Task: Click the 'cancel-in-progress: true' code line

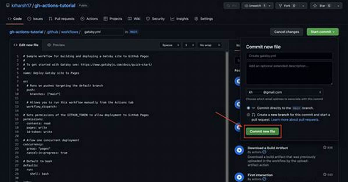Action: click(47, 153)
